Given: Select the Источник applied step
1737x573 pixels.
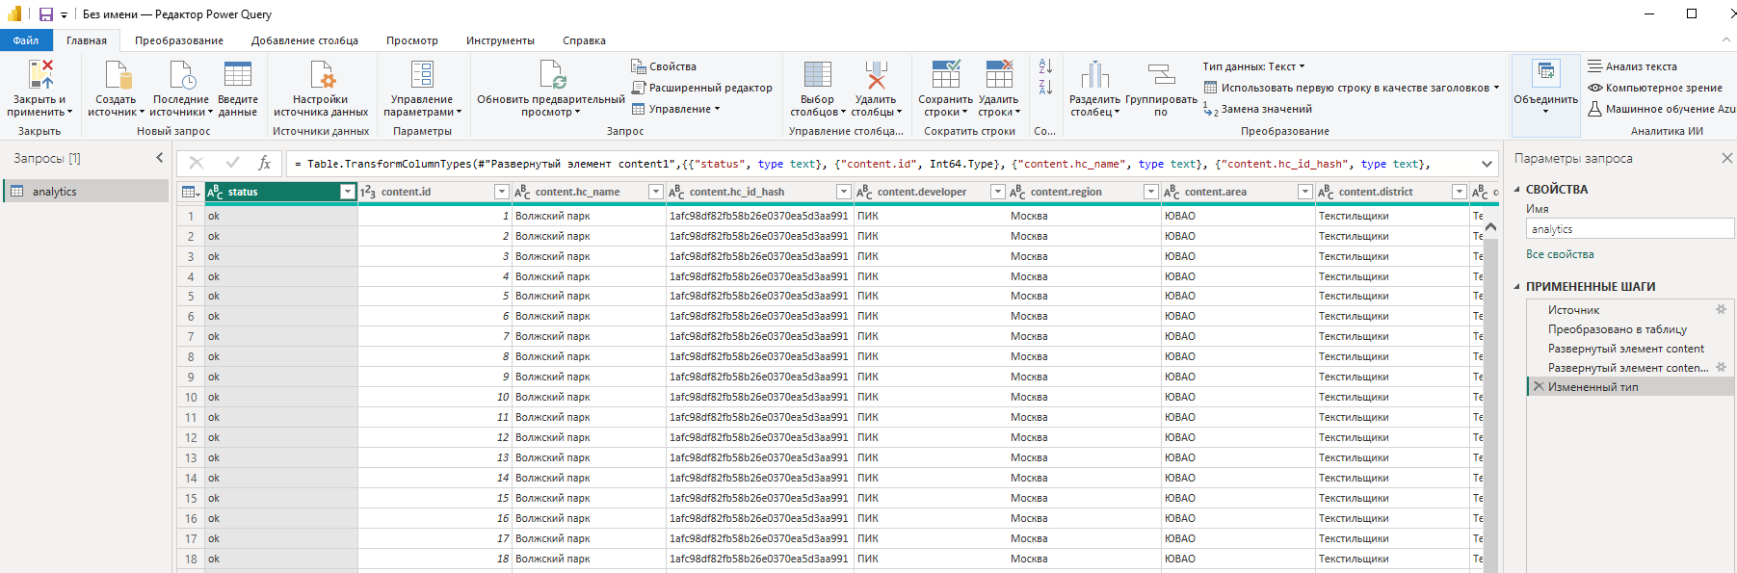Looking at the screenshot, I should pyautogui.click(x=1573, y=310).
